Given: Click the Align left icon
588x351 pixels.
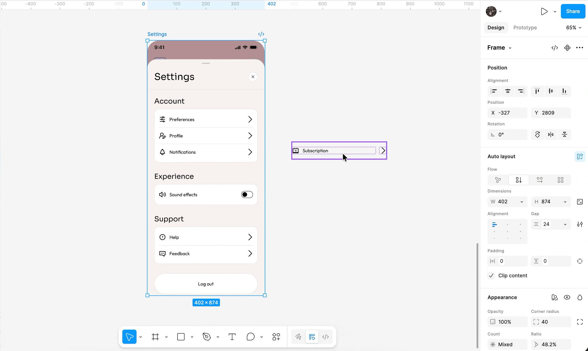Looking at the screenshot, I should click(x=494, y=91).
